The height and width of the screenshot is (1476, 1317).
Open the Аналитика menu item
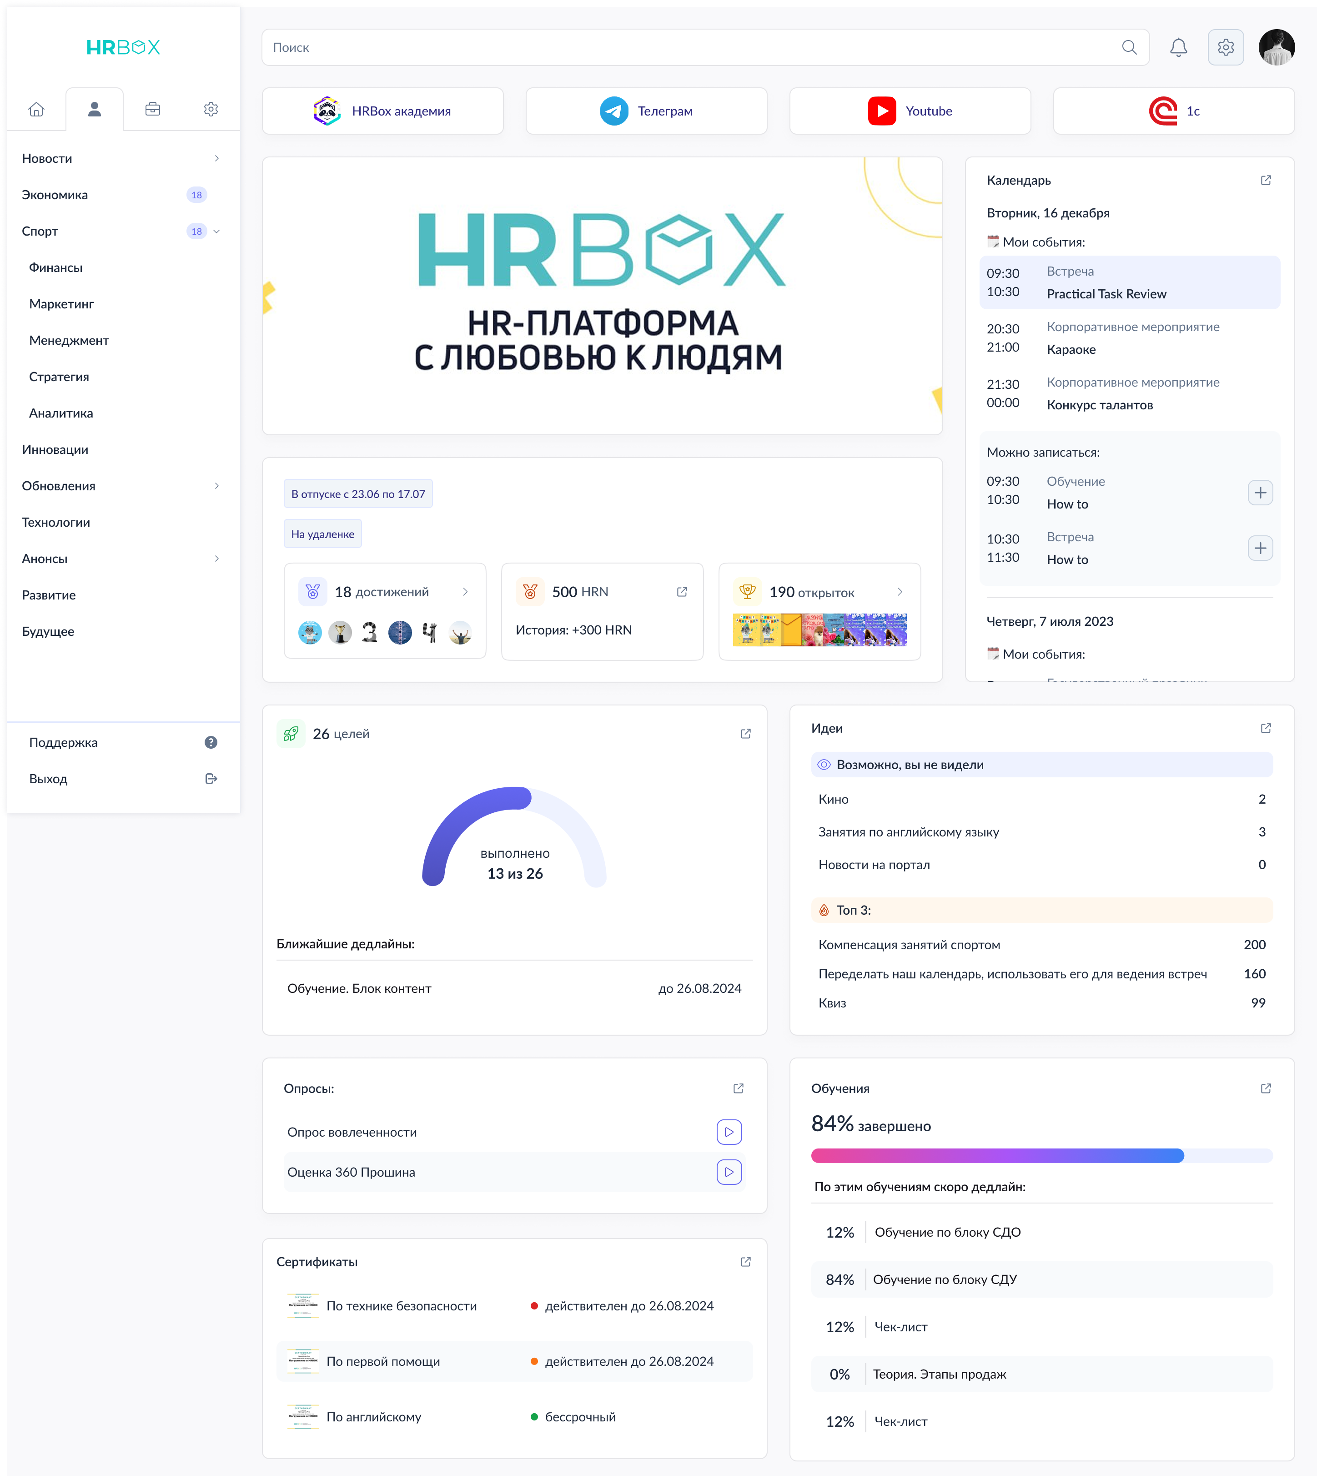click(61, 413)
